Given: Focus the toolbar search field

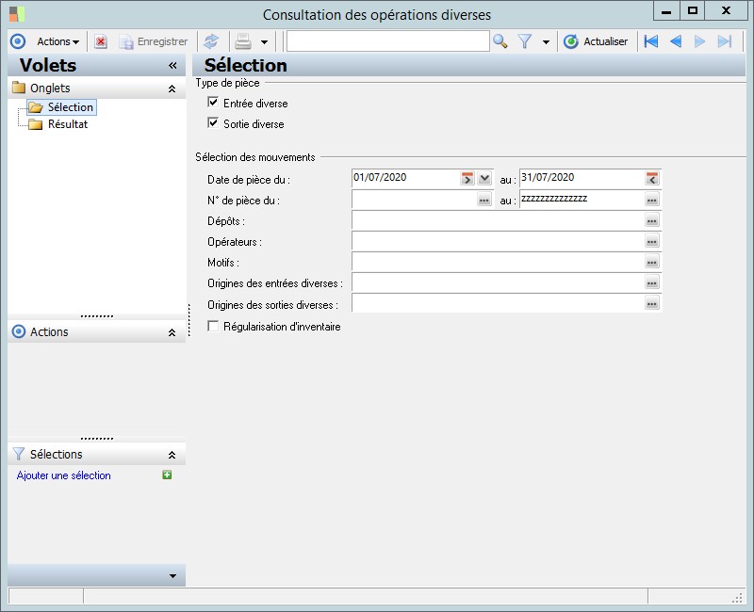Looking at the screenshot, I should [x=388, y=41].
